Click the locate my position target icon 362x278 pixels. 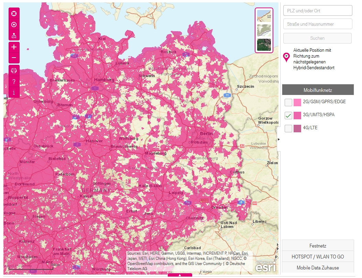tap(14, 24)
